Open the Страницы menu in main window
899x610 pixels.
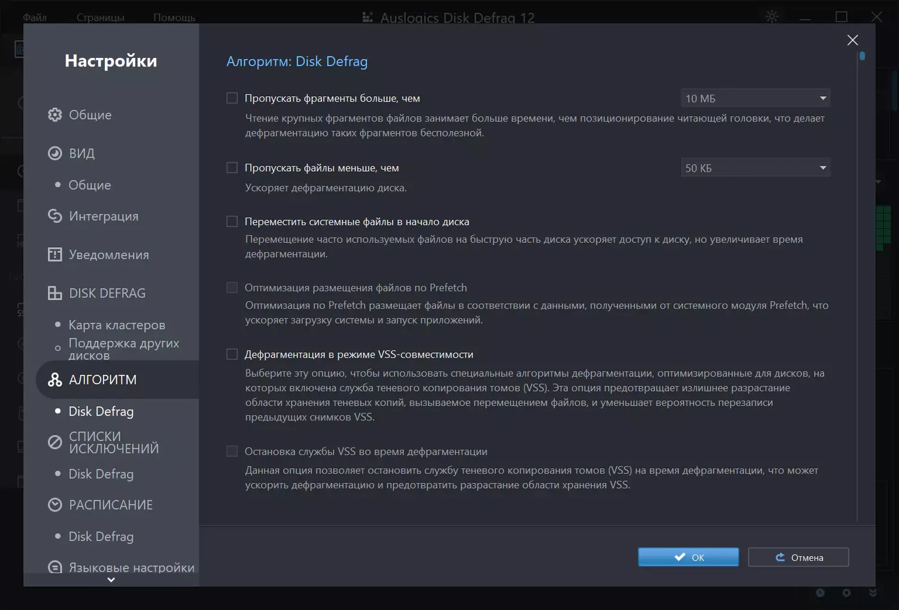pyautogui.click(x=101, y=17)
